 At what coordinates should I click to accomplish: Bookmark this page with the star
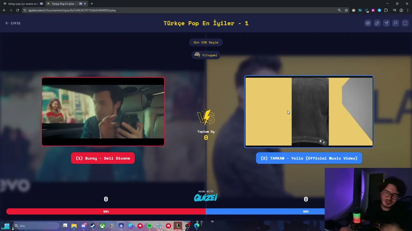pos(346,10)
